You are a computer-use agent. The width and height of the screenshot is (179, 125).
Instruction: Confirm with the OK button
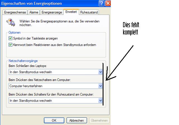click(x=54, y=121)
